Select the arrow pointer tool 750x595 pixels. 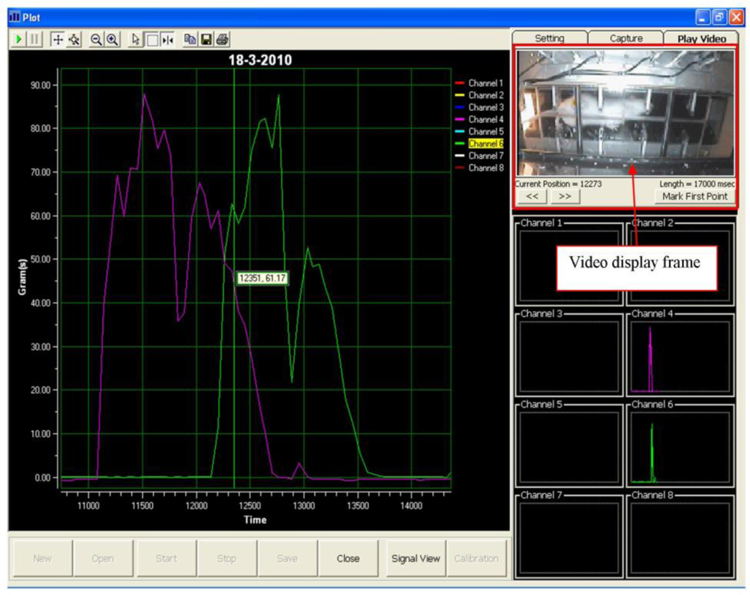pyautogui.click(x=136, y=40)
